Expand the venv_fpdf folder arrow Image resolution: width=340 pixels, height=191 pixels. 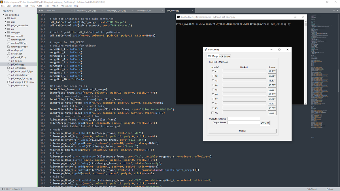click(5, 33)
